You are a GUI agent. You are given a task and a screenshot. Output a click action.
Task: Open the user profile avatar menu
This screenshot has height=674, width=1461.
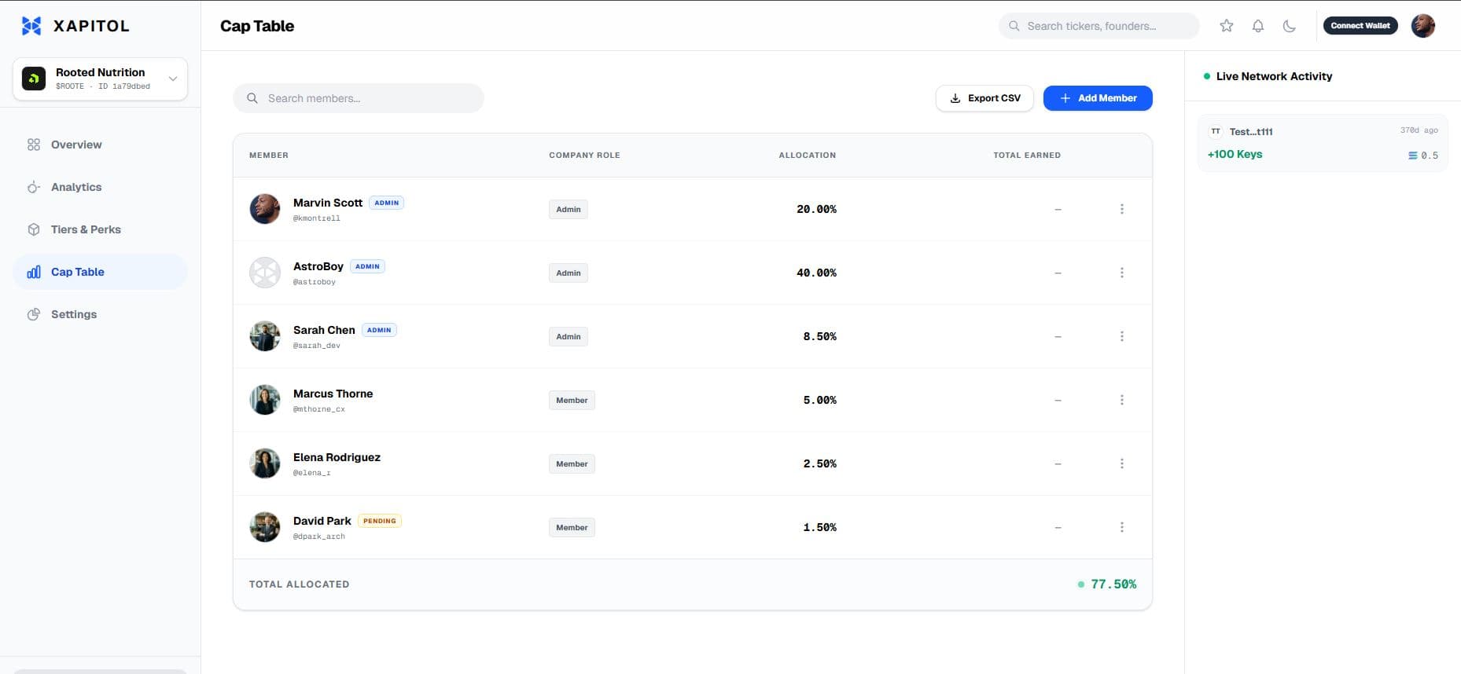tap(1423, 26)
